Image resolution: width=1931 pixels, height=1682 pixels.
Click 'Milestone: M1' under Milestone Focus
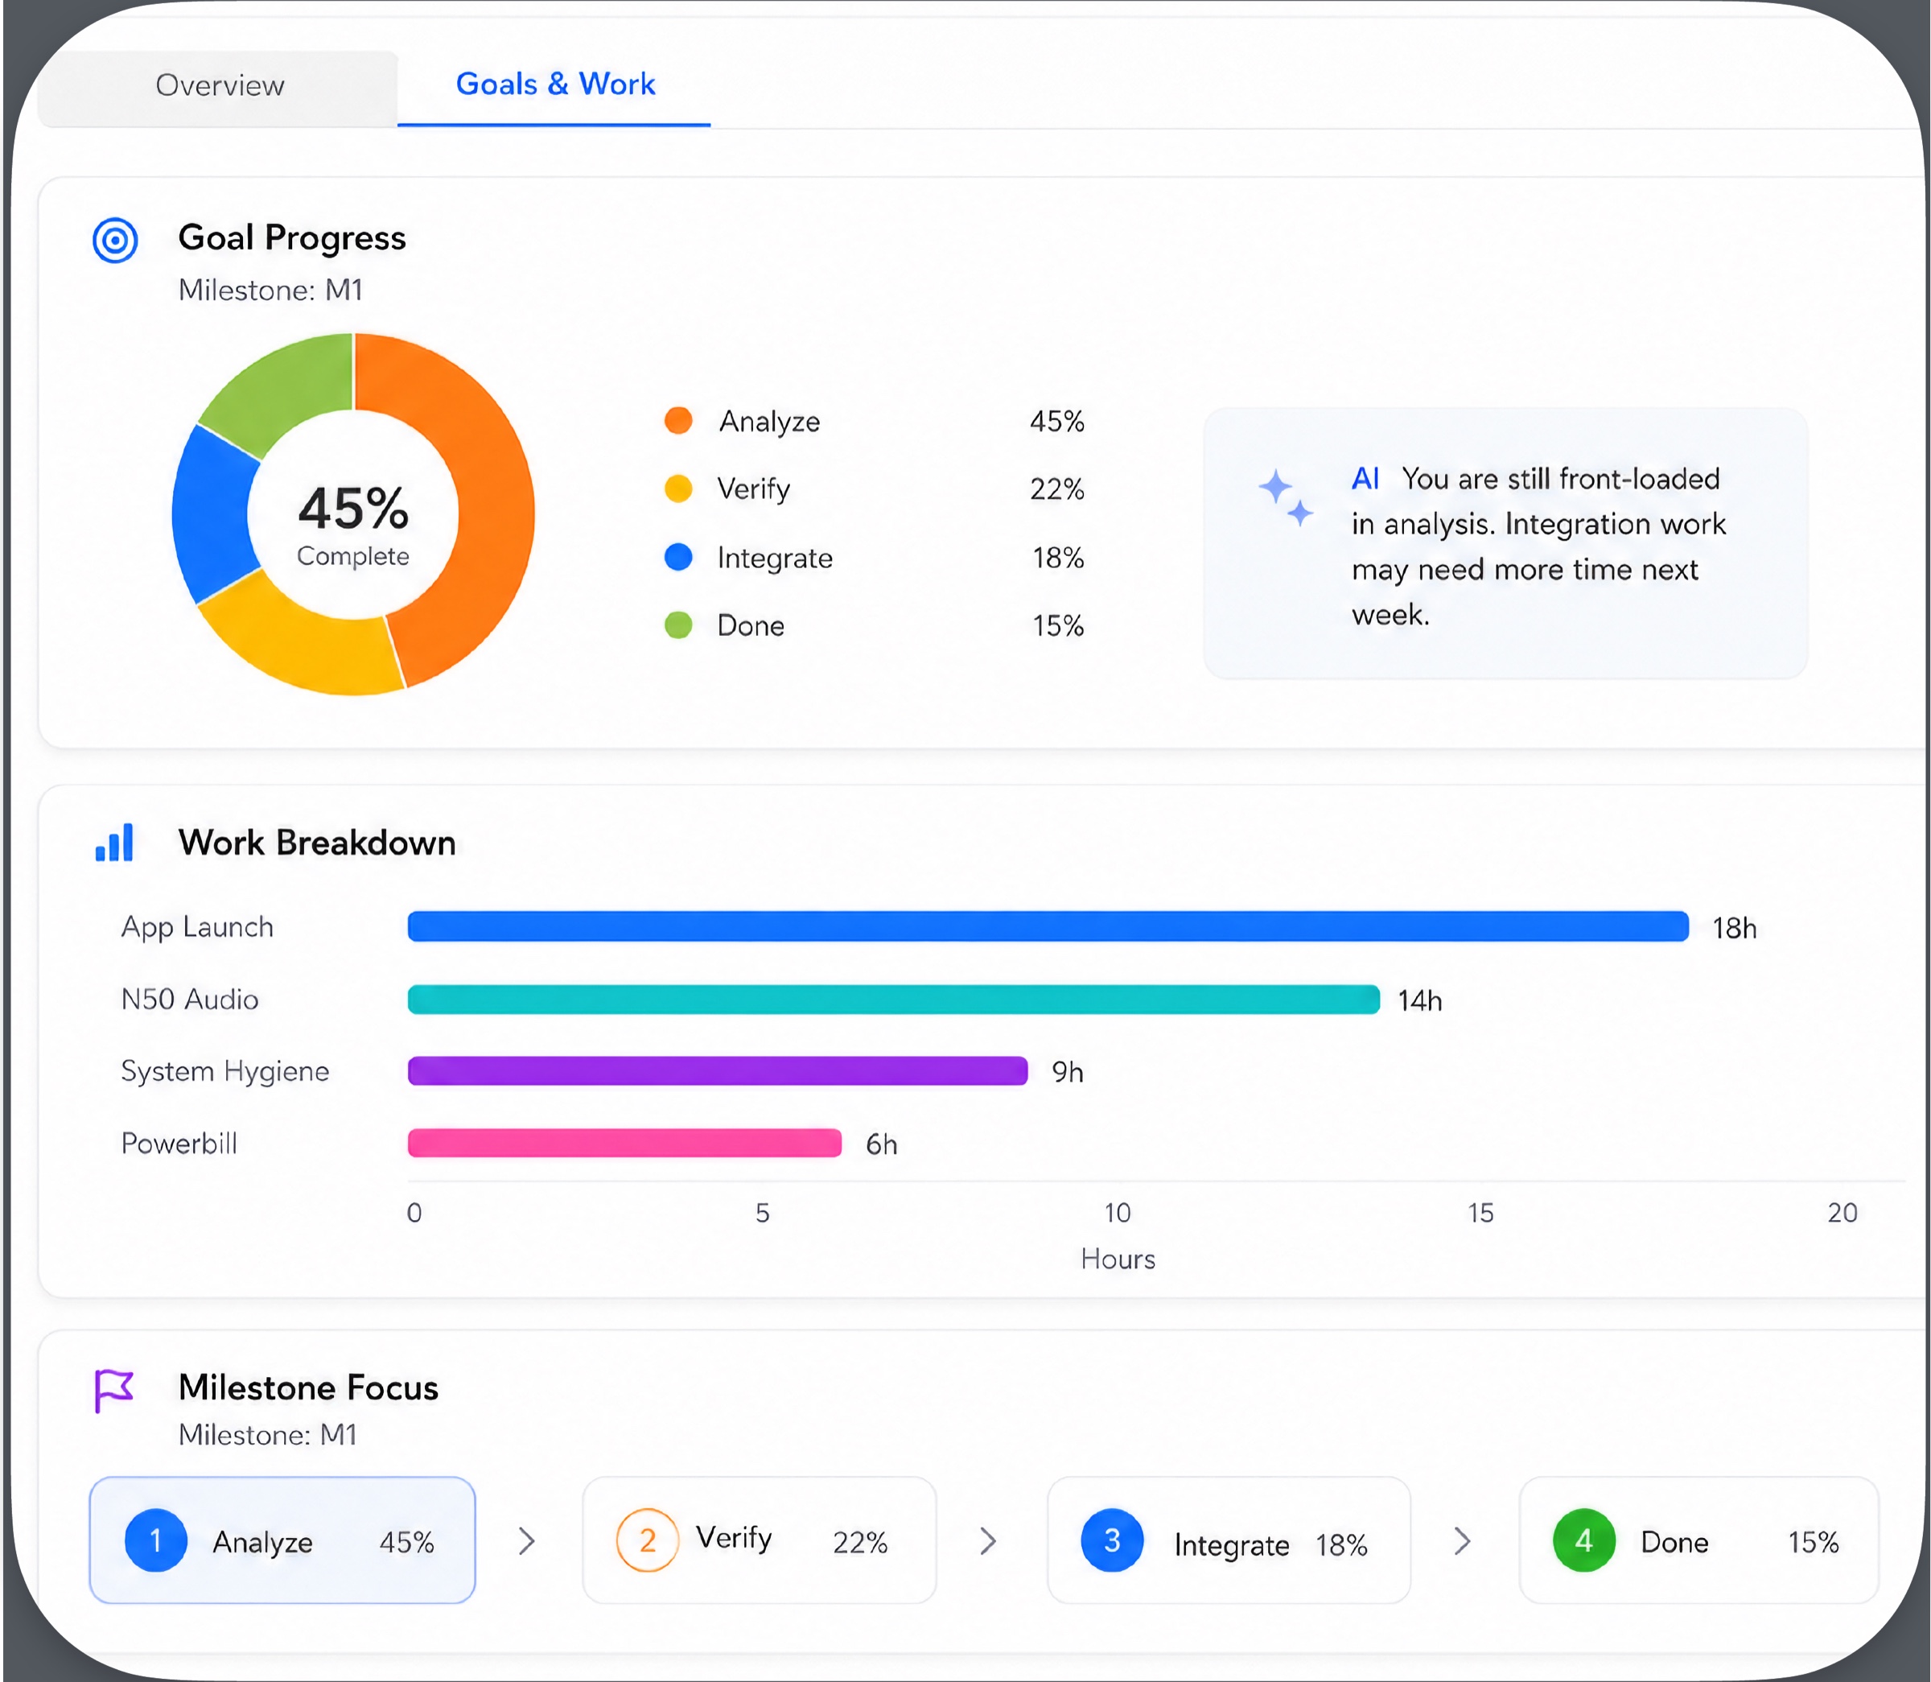(x=267, y=1434)
